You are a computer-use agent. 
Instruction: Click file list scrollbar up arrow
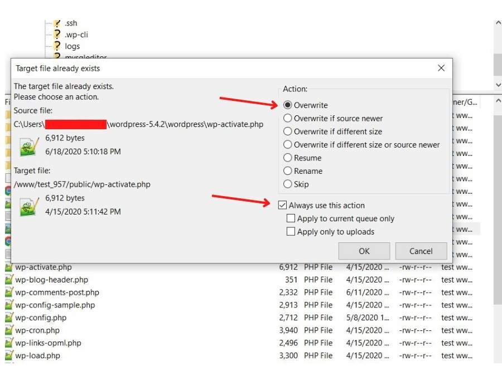coord(498,101)
